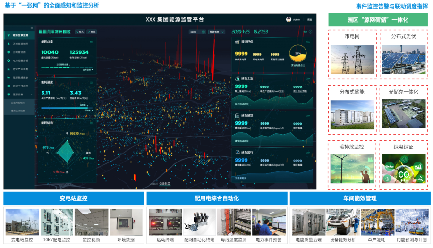The width and height of the screenshot is (433, 248).
Task: Click the 能耗强度 blue progress bar
Action: (67, 108)
